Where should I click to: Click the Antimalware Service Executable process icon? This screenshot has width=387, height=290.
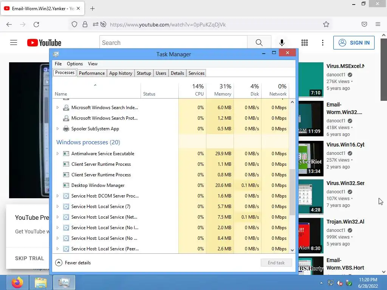click(66, 154)
